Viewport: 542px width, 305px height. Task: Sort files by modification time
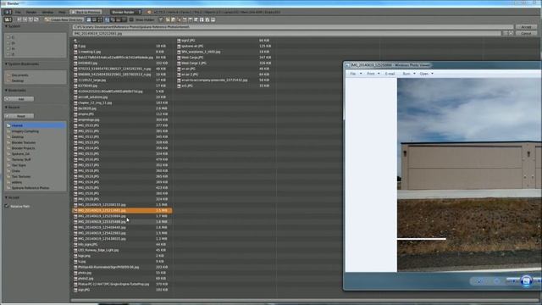[x=119, y=19]
